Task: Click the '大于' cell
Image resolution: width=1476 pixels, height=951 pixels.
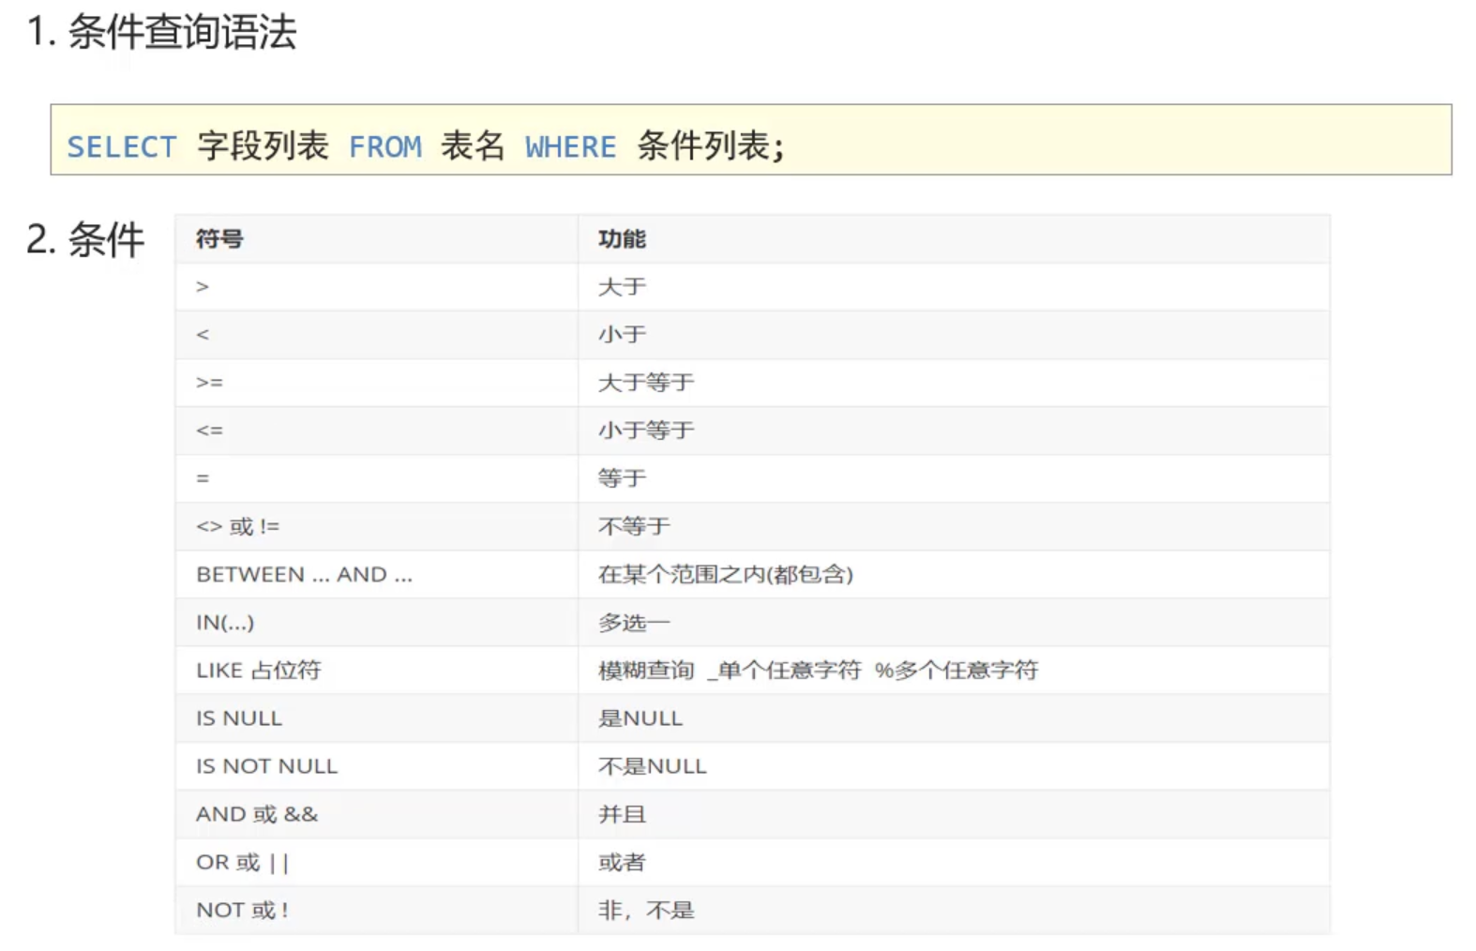Action: [x=954, y=287]
